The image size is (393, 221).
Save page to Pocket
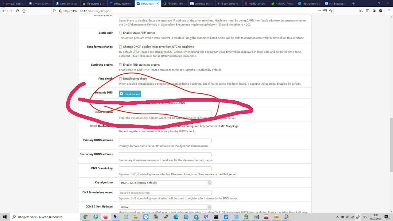coord(325,11)
